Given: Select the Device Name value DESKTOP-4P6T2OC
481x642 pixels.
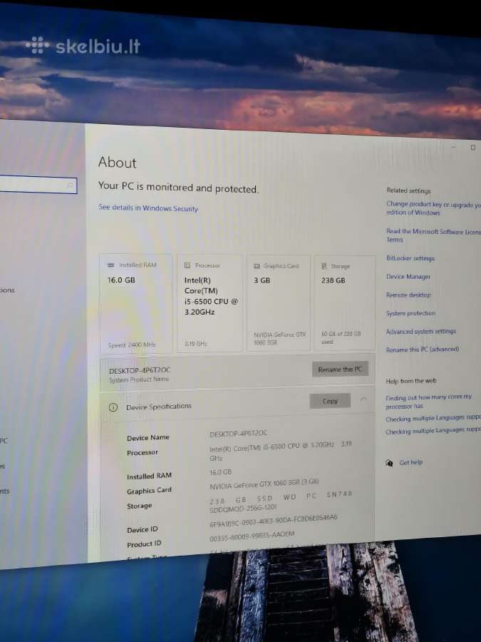Looking at the screenshot, I should [x=238, y=433].
